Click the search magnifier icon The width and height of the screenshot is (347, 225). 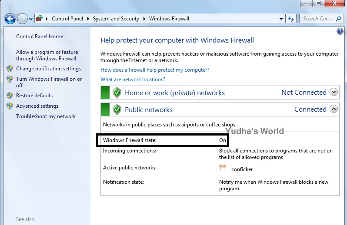pyautogui.click(x=338, y=19)
